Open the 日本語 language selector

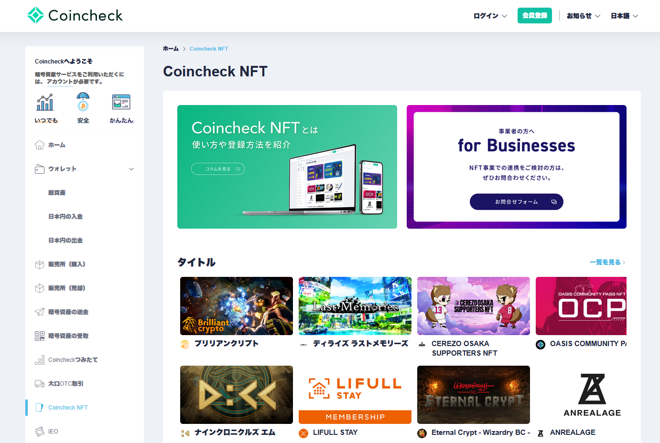[x=624, y=16]
